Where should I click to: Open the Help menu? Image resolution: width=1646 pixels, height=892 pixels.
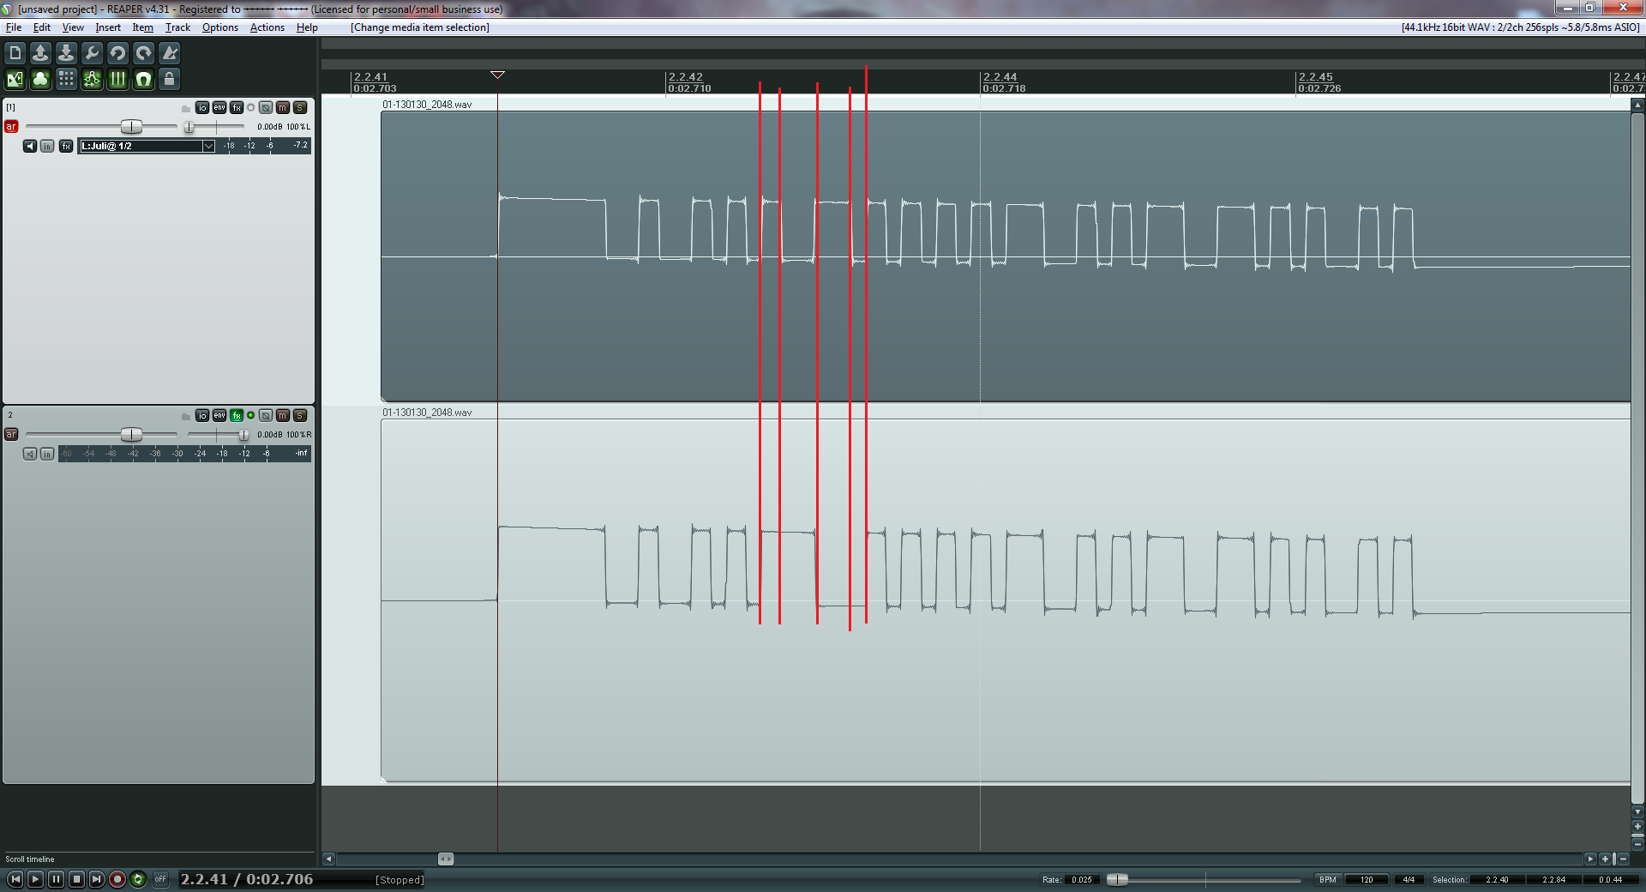click(x=307, y=27)
